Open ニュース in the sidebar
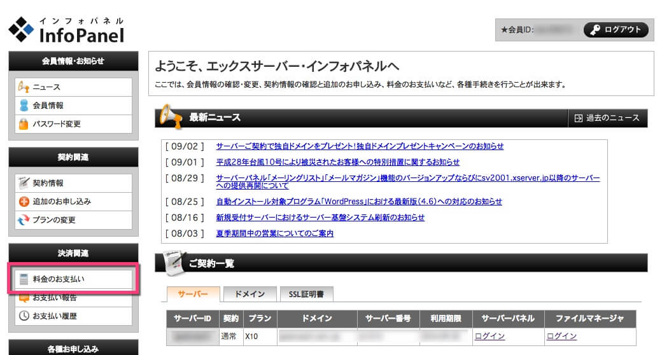Image resolution: width=662 pixels, height=355 pixels. [73, 87]
